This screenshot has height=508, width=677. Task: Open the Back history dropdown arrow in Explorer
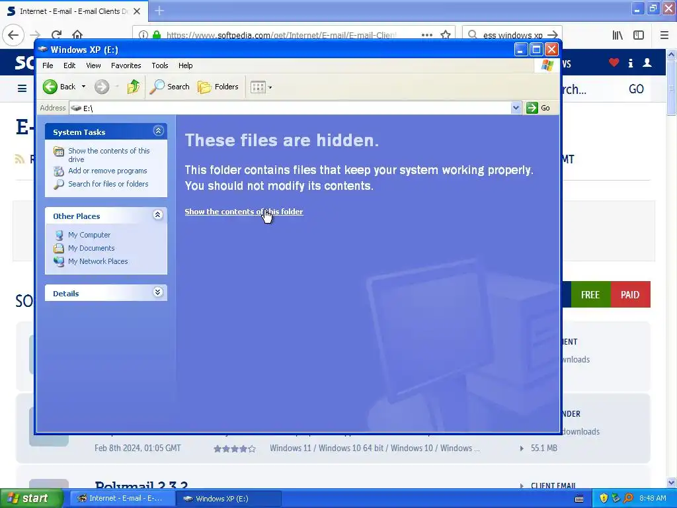(83, 87)
